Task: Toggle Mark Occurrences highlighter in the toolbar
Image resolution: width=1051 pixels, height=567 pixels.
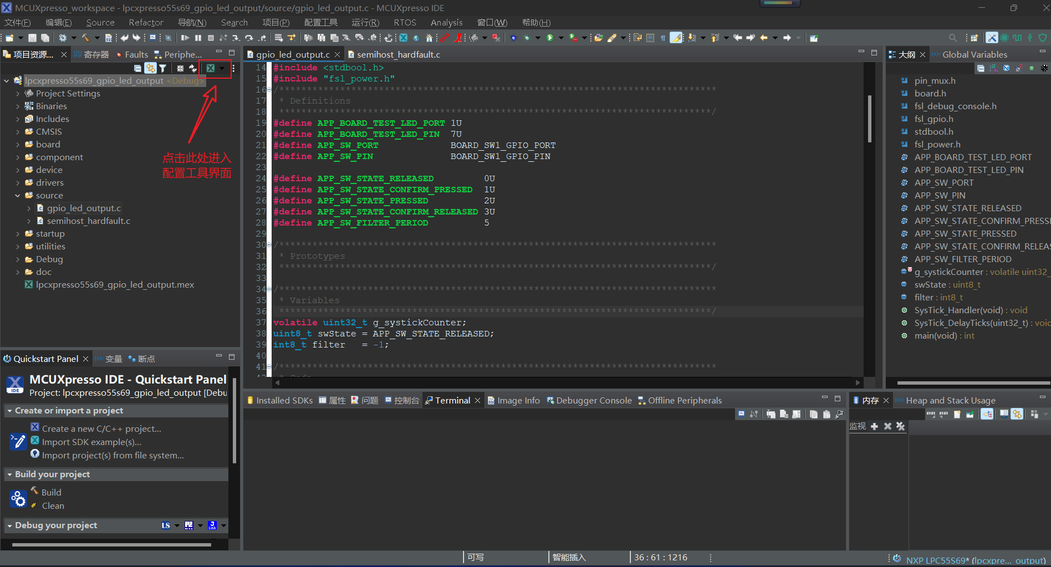Action: point(676,38)
